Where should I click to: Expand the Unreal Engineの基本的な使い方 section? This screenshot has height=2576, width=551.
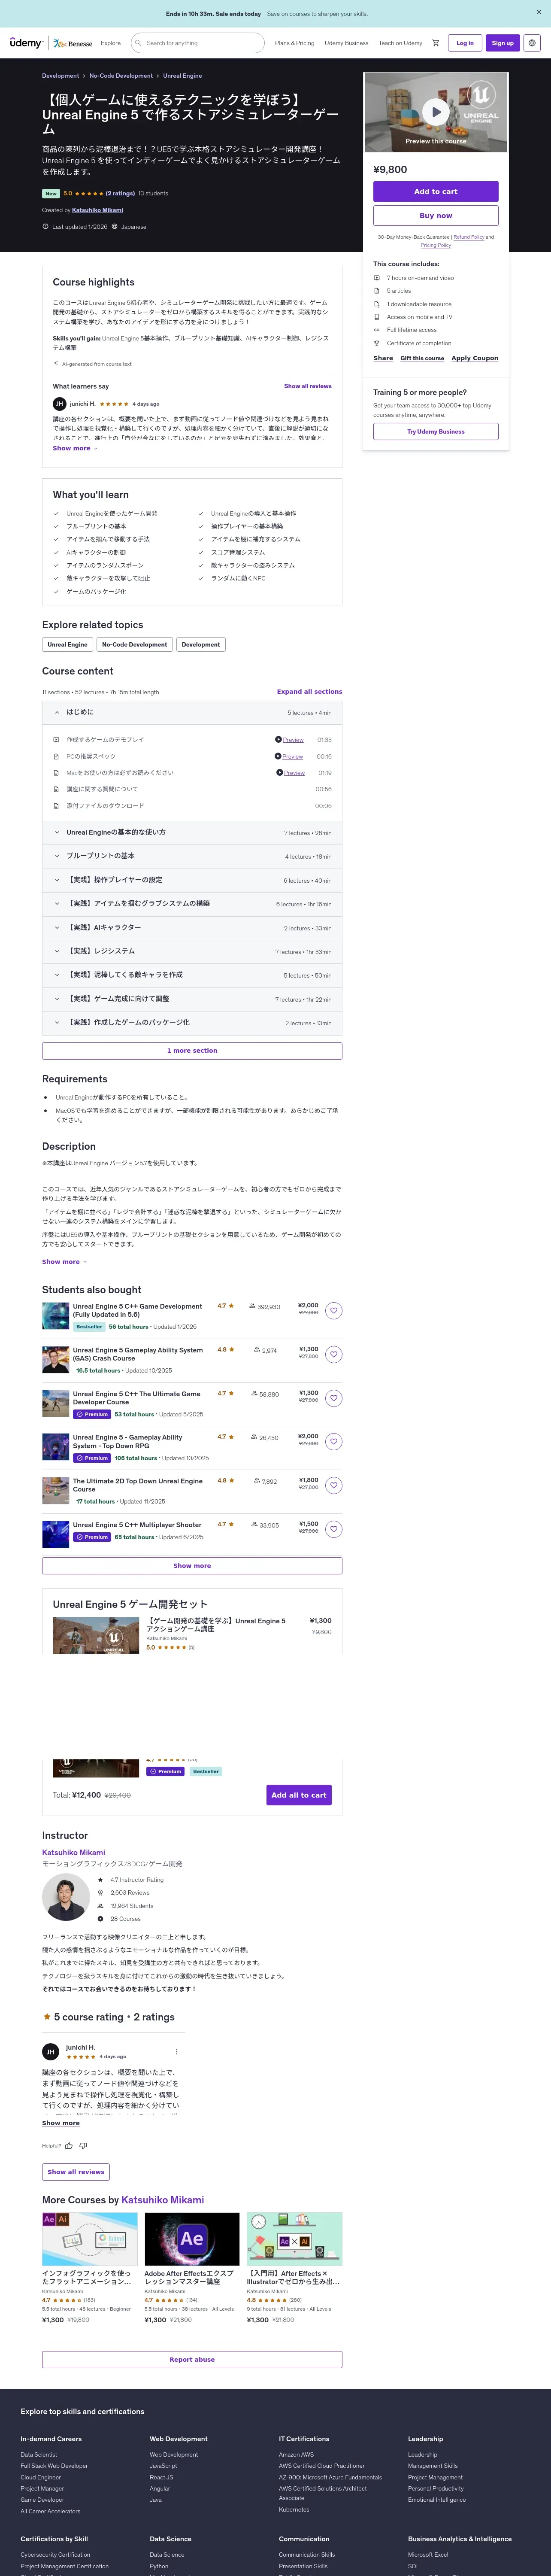pos(192,832)
